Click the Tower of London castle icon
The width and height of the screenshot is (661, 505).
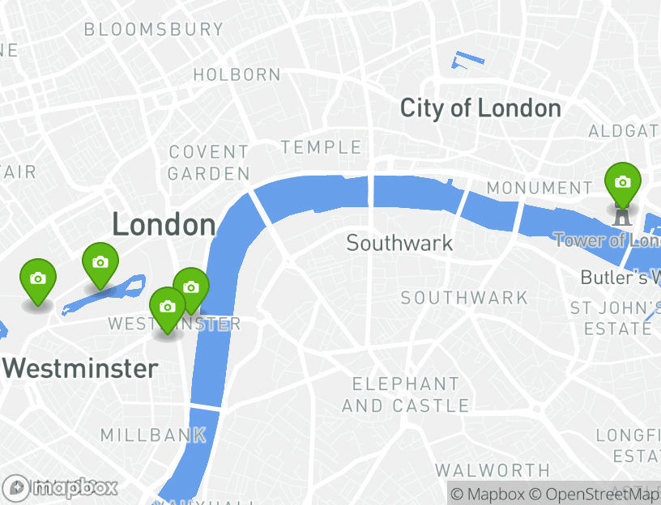click(x=622, y=217)
